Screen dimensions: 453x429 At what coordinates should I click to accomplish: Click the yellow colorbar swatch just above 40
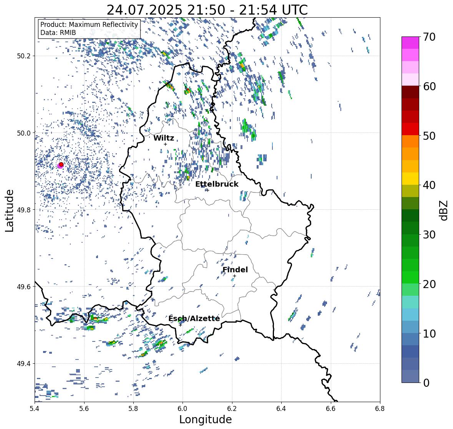click(410, 179)
